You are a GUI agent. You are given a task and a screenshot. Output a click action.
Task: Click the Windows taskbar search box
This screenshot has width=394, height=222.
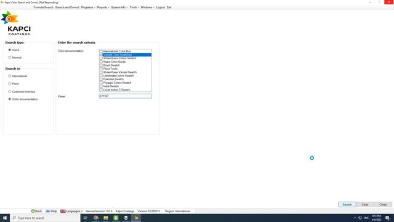click(45, 218)
